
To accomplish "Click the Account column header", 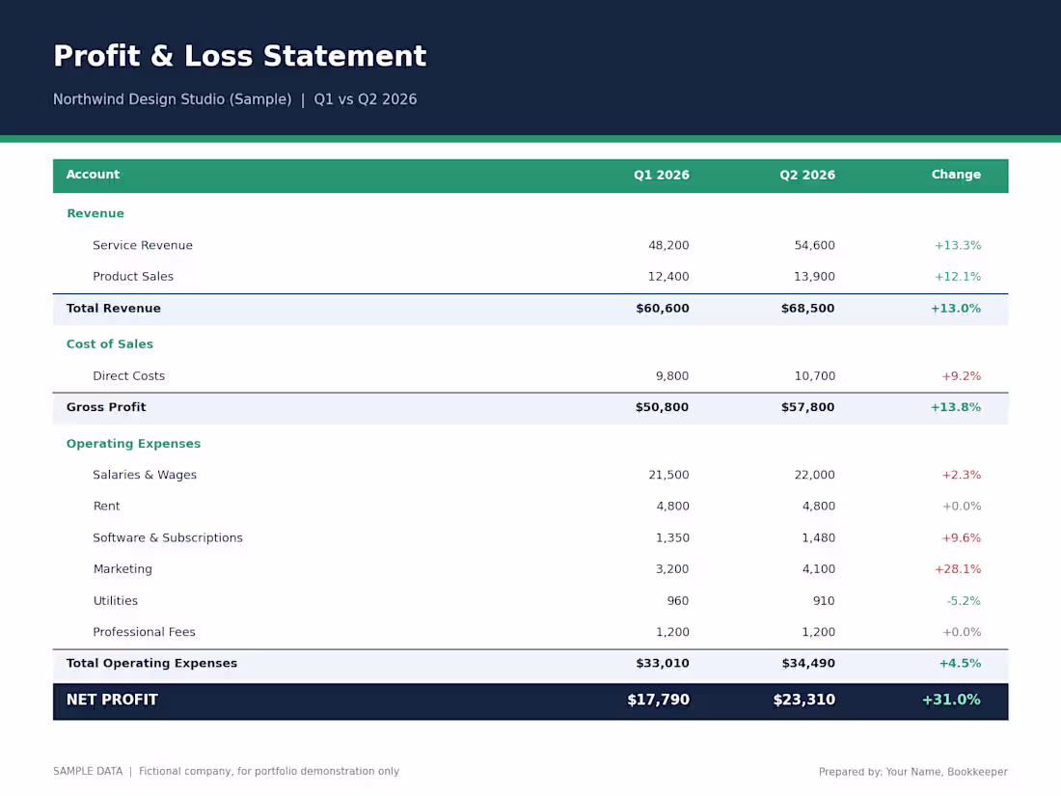I will click(93, 175).
